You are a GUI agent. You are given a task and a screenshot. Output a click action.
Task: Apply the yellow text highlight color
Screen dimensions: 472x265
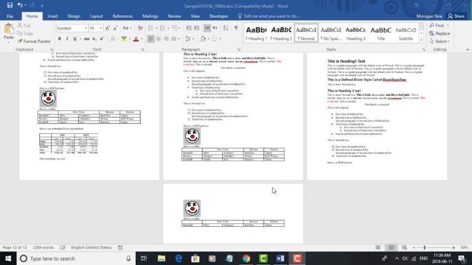coord(124,39)
